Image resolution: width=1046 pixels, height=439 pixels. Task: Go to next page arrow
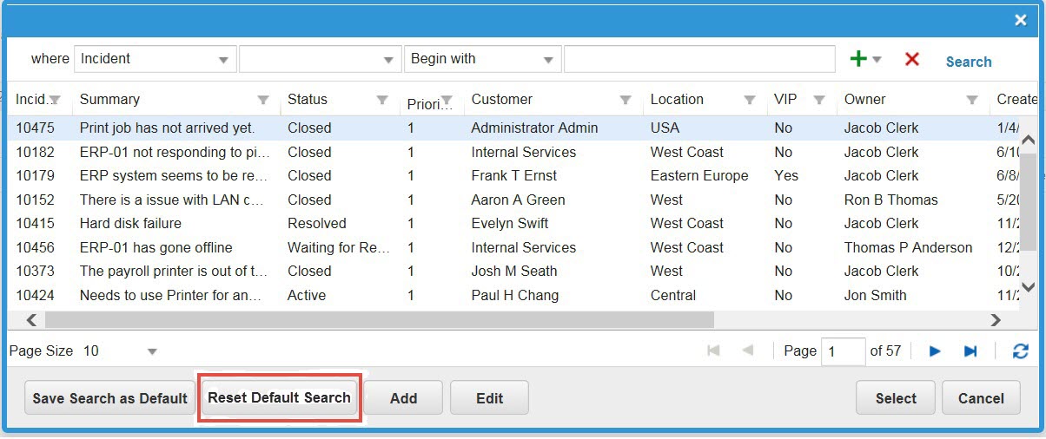935,351
